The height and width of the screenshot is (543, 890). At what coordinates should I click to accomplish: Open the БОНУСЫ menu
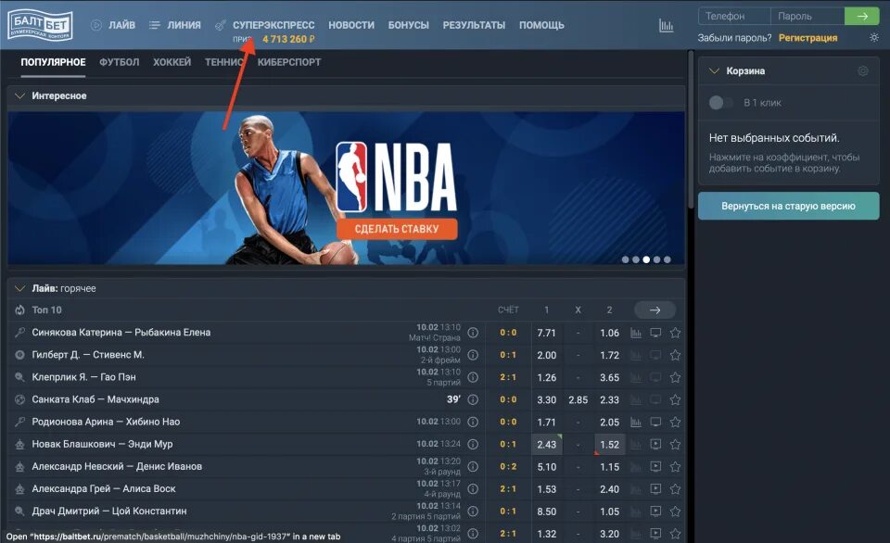pos(409,25)
